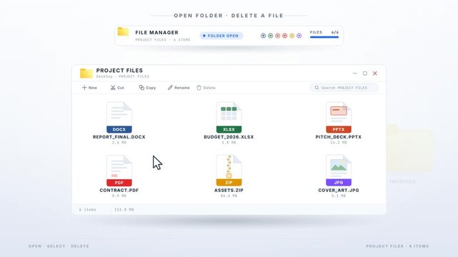The width and height of the screenshot is (458, 257).
Task: Maximize the Project Files window
Action: coord(365,74)
